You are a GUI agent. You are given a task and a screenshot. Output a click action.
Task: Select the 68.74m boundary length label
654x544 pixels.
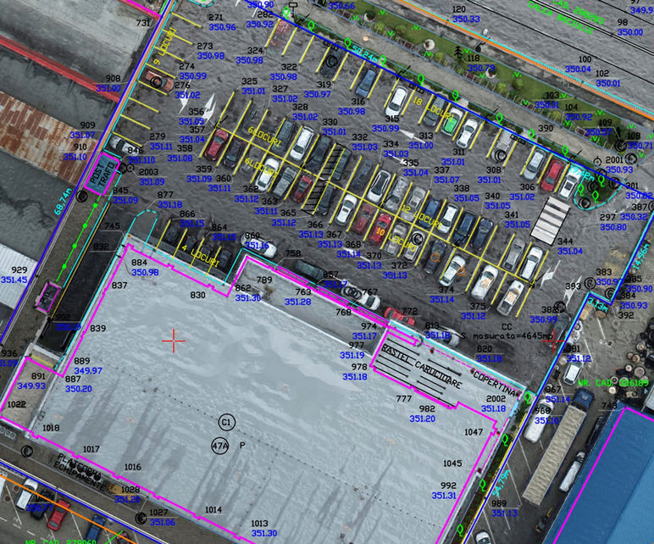[64, 202]
